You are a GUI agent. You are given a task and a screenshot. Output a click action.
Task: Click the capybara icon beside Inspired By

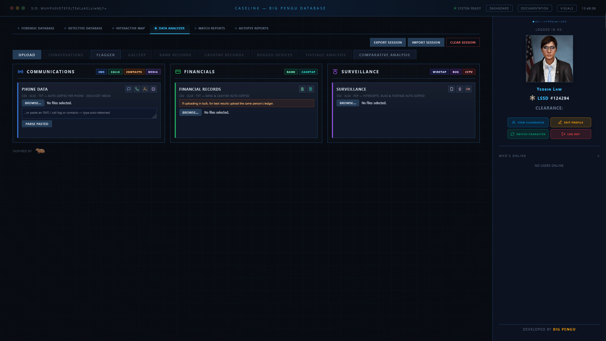[40, 151]
